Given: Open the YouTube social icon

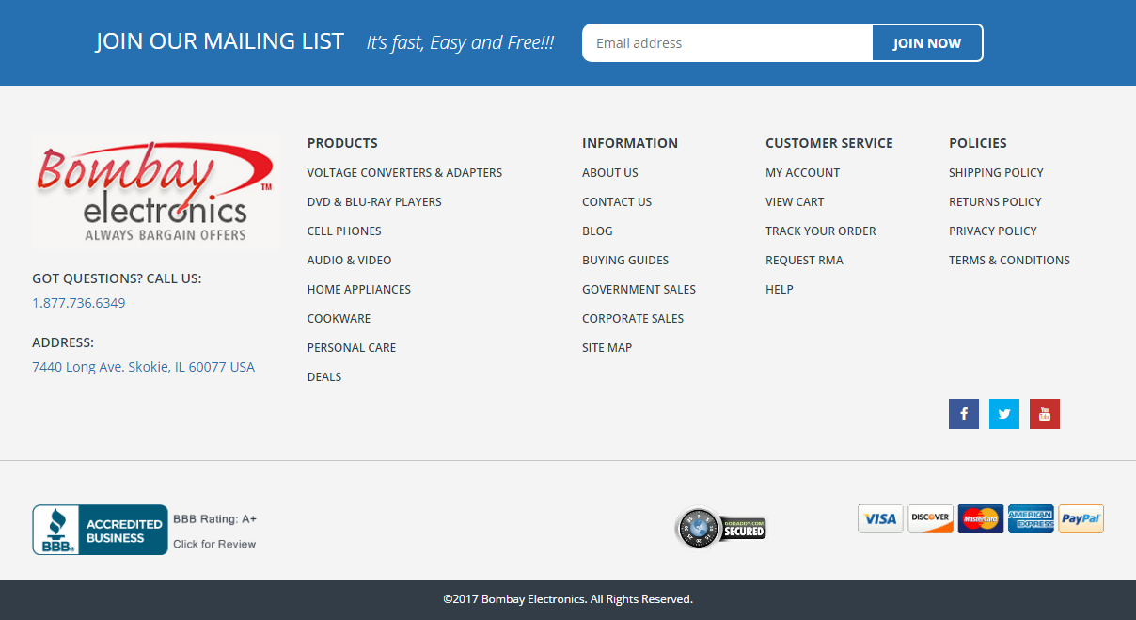Looking at the screenshot, I should (1044, 414).
